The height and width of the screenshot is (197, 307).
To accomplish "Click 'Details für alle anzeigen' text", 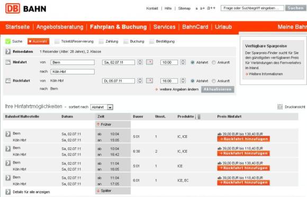I will [x=31, y=192].
